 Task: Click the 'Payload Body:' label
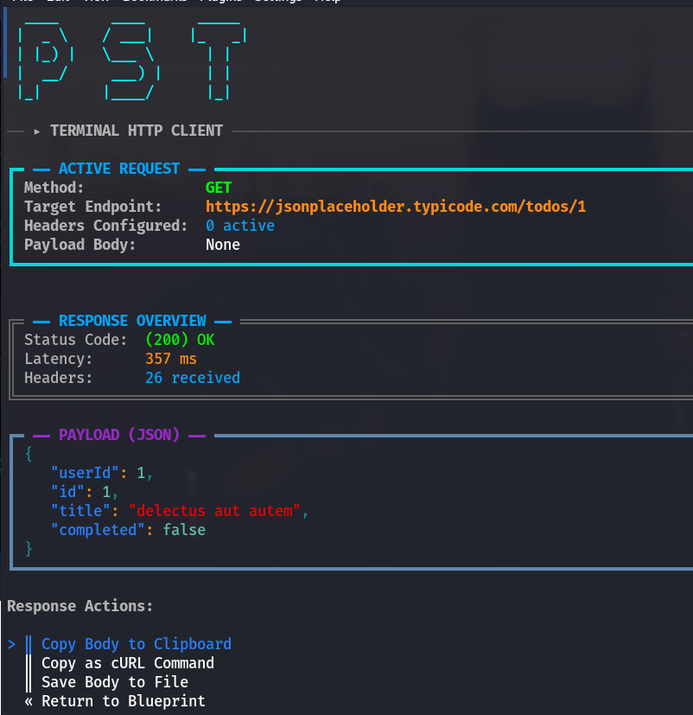click(x=79, y=245)
